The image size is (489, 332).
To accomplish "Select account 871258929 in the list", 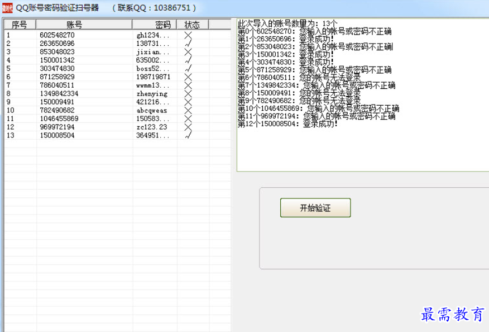I will coord(57,77).
